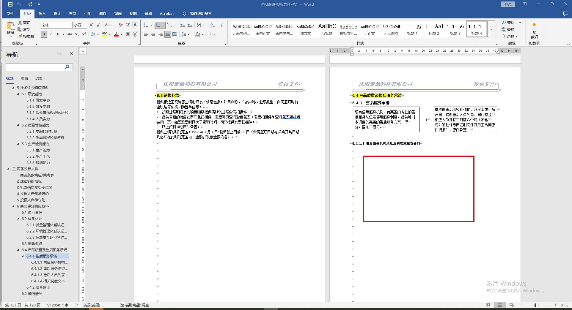Viewport: 572px width, 310px height.
Task: Collapse the 6.2 体系认证 tree node
Action: [18, 219]
